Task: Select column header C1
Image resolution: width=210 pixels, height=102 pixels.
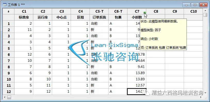Action: click(24, 12)
